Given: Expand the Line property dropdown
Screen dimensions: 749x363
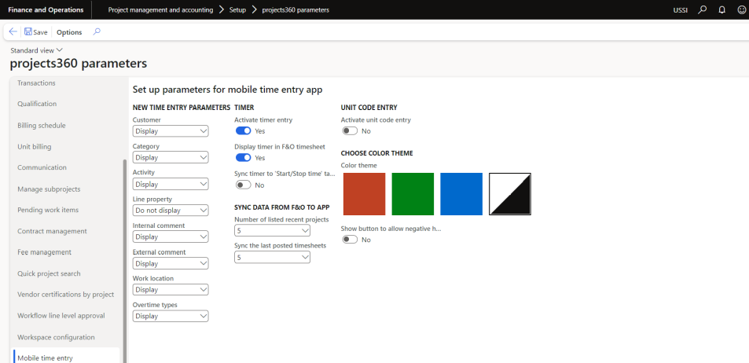Looking at the screenshot, I should tap(171, 211).
